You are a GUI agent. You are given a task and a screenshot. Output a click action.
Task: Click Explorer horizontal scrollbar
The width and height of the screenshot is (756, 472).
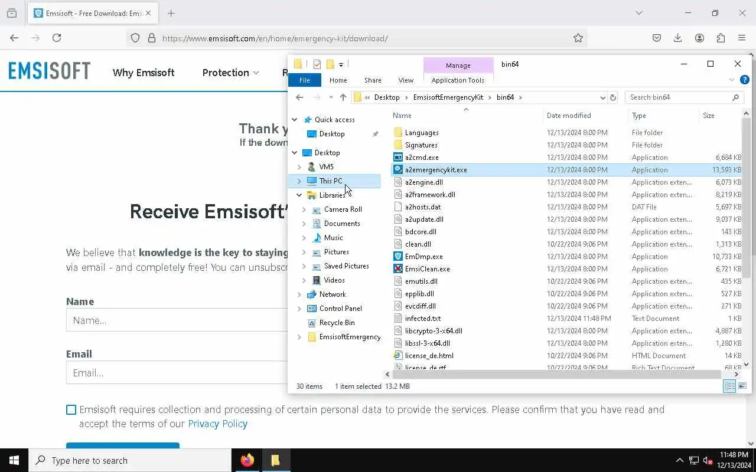(556, 374)
